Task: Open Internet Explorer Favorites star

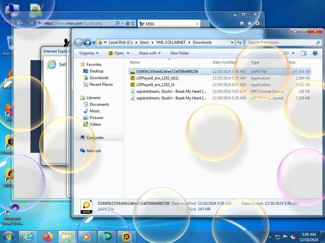Action: pyautogui.click(x=249, y=23)
